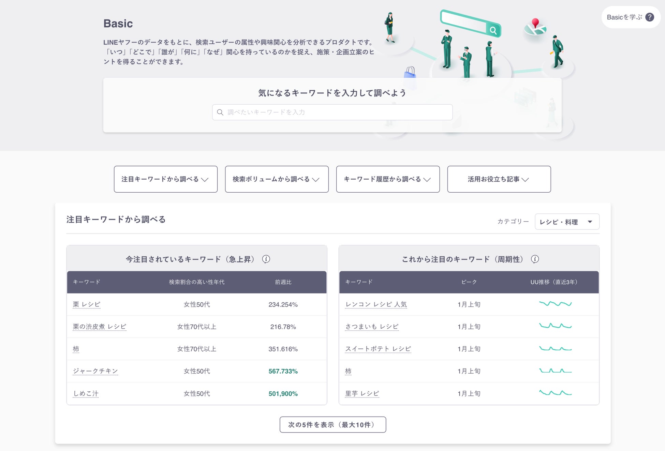Open the スイートポテト レシピ keyword link
The width and height of the screenshot is (665, 451).
coord(378,349)
